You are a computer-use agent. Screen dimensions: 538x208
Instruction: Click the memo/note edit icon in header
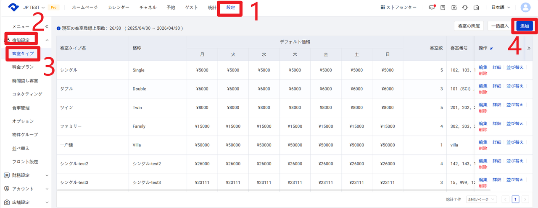coord(454,8)
